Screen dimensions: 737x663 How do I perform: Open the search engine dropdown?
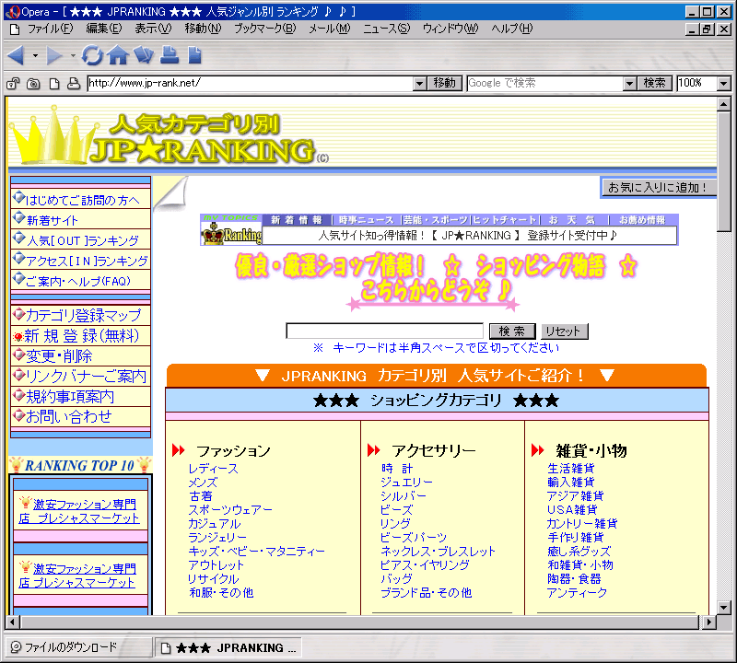click(x=629, y=84)
